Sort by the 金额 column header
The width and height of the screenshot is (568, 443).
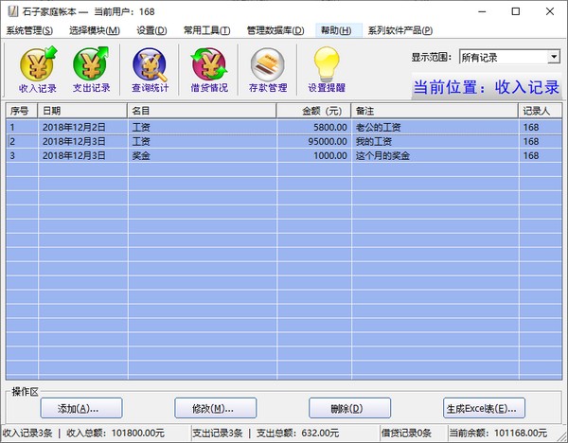[312, 111]
